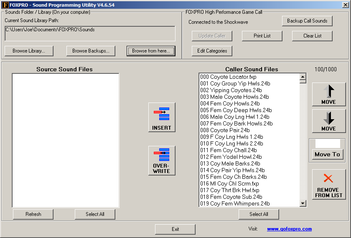Click Browse from here button

tap(151, 51)
